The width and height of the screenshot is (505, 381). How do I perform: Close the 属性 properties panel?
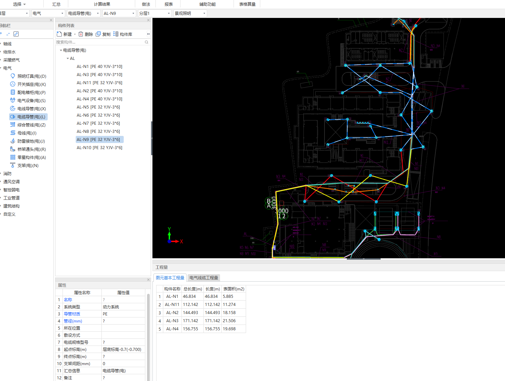(x=148, y=280)
